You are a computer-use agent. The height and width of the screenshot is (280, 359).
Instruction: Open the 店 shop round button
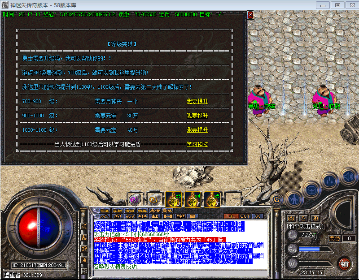pos(276,200)
